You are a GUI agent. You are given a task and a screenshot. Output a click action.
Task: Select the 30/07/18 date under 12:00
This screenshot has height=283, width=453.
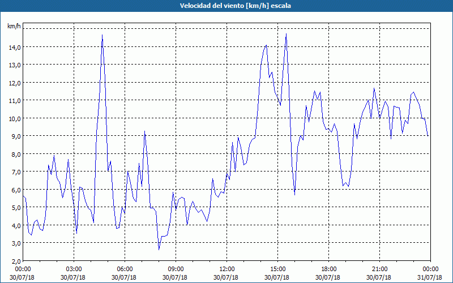pos(226,277)
